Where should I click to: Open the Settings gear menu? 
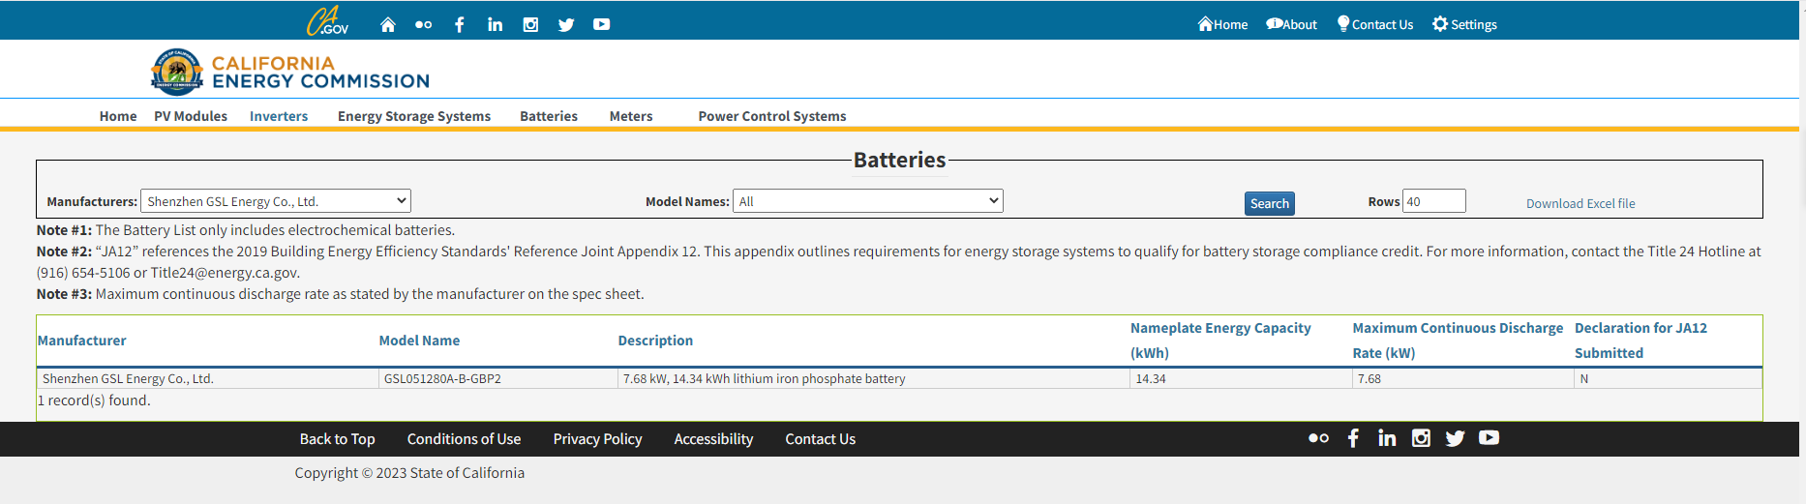tap(1463, 24)
